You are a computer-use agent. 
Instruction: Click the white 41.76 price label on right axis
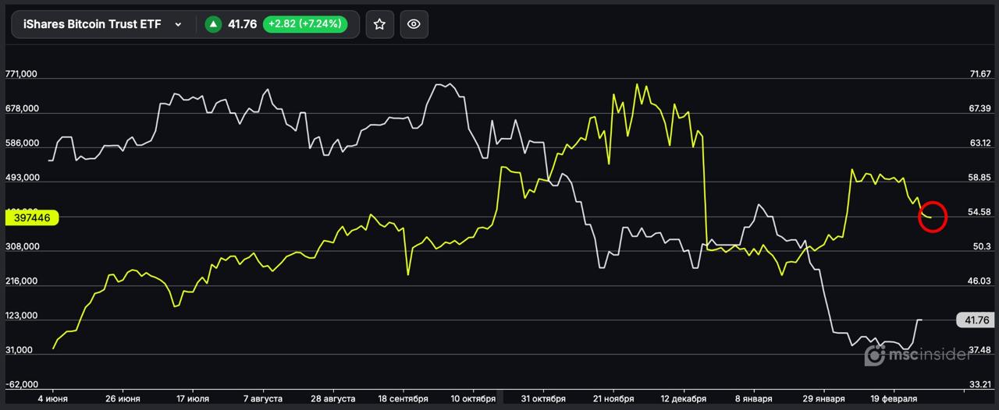point(976,320)
